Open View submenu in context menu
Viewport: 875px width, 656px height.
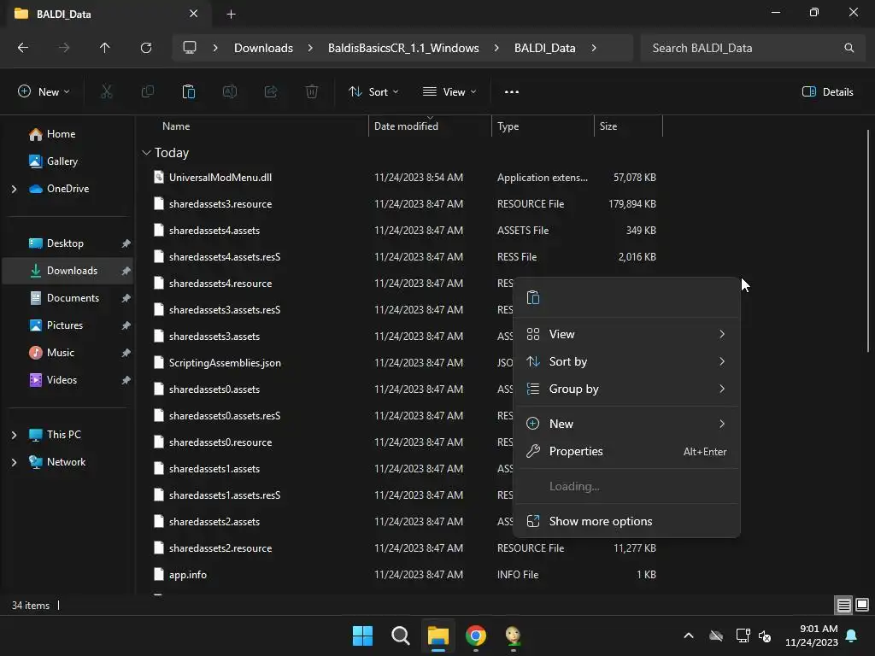click(x=626, y=334)
